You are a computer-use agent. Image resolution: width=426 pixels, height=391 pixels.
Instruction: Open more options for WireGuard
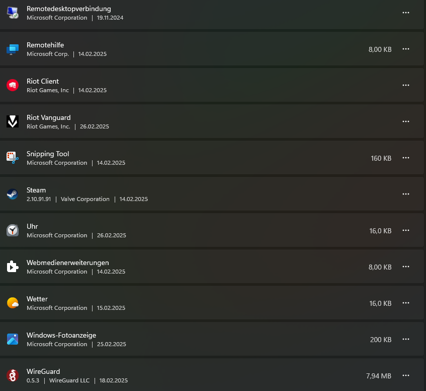406,375
